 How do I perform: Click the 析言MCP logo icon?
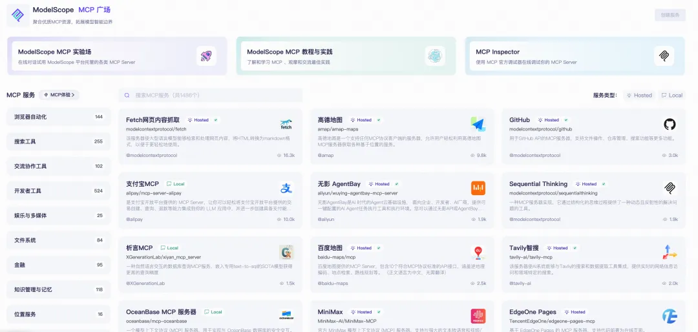pos(286,253)
